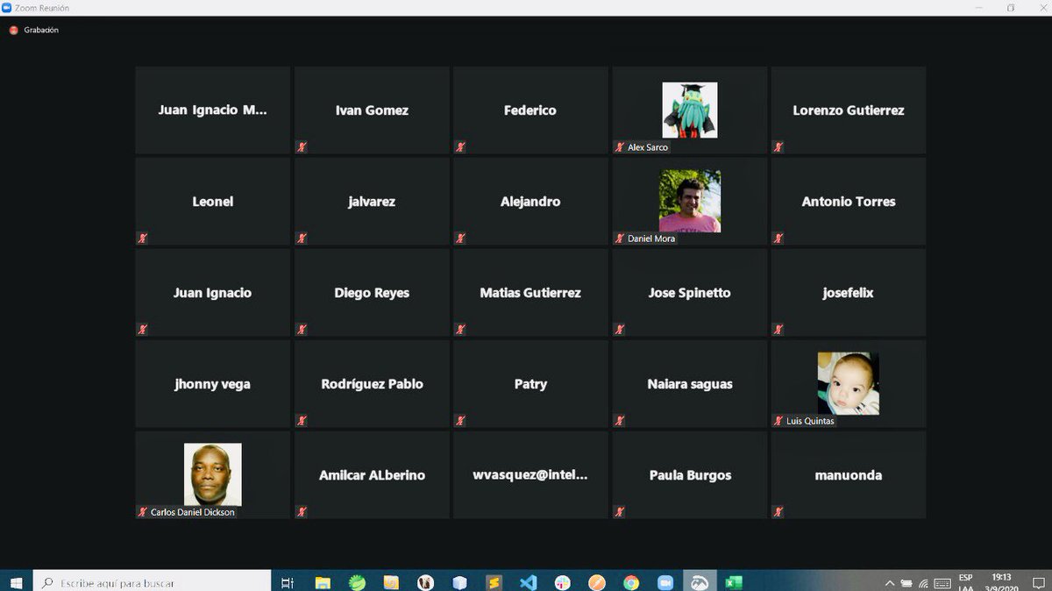Click the name 'wvasquez@intel...'
Viewport: 1052px width, 591px height.
coord(530,475)
